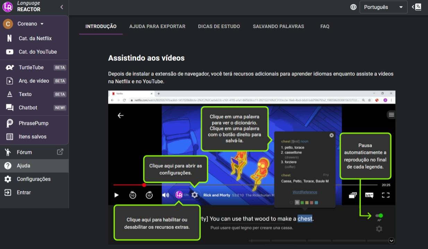Toggle the AP auto-pause switch
Image resolution: width=428 pixels, height=249 pixels.
pos(379,215)
